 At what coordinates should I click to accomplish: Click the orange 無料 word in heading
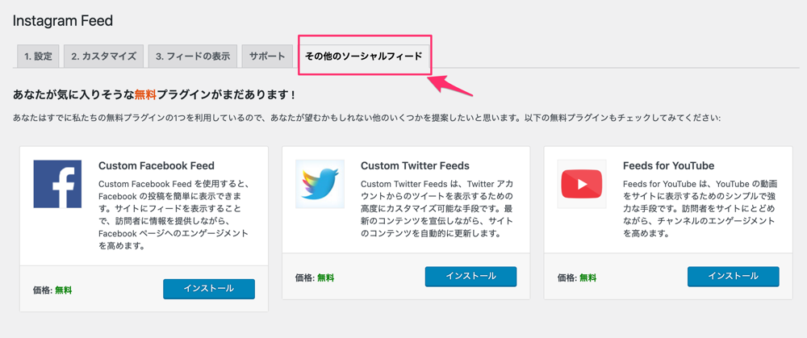[x=145, y=94]
